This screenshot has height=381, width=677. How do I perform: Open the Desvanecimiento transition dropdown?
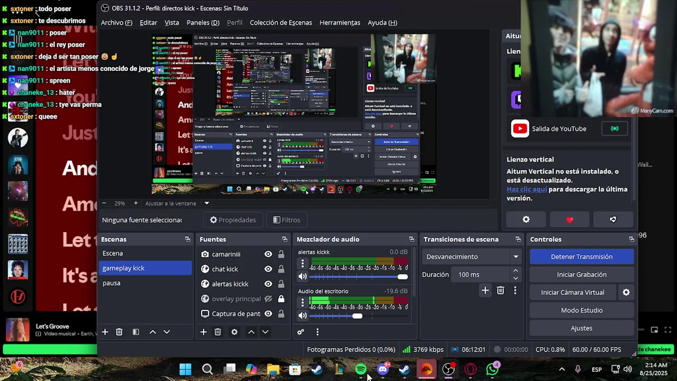473,257
